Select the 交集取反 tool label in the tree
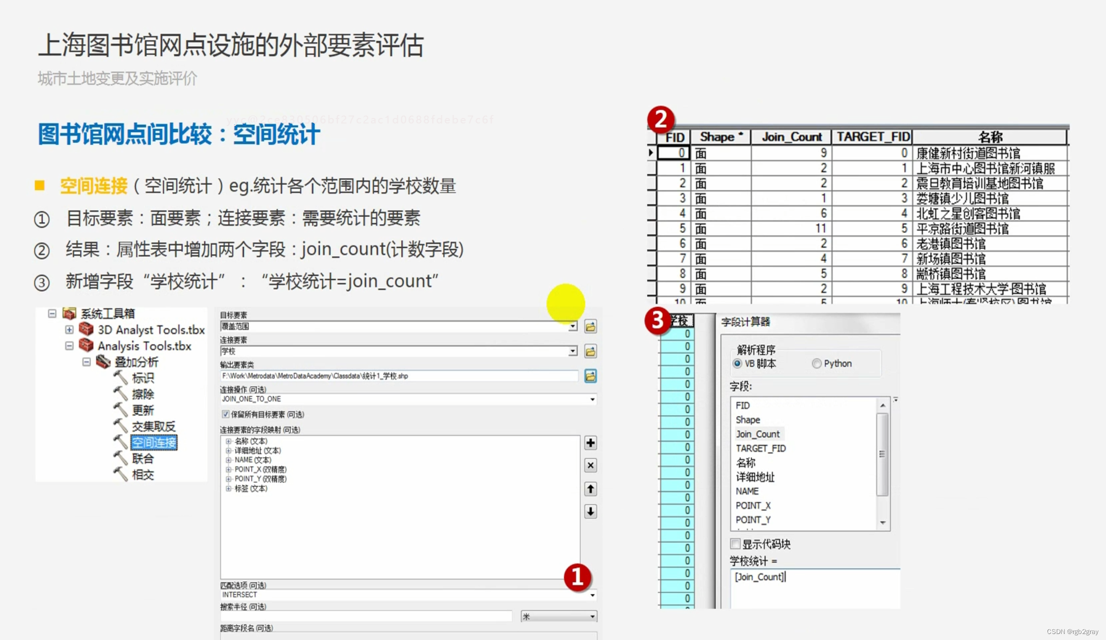The width and height of the screenshot is (1106, 640). click(x=154, y=426)
